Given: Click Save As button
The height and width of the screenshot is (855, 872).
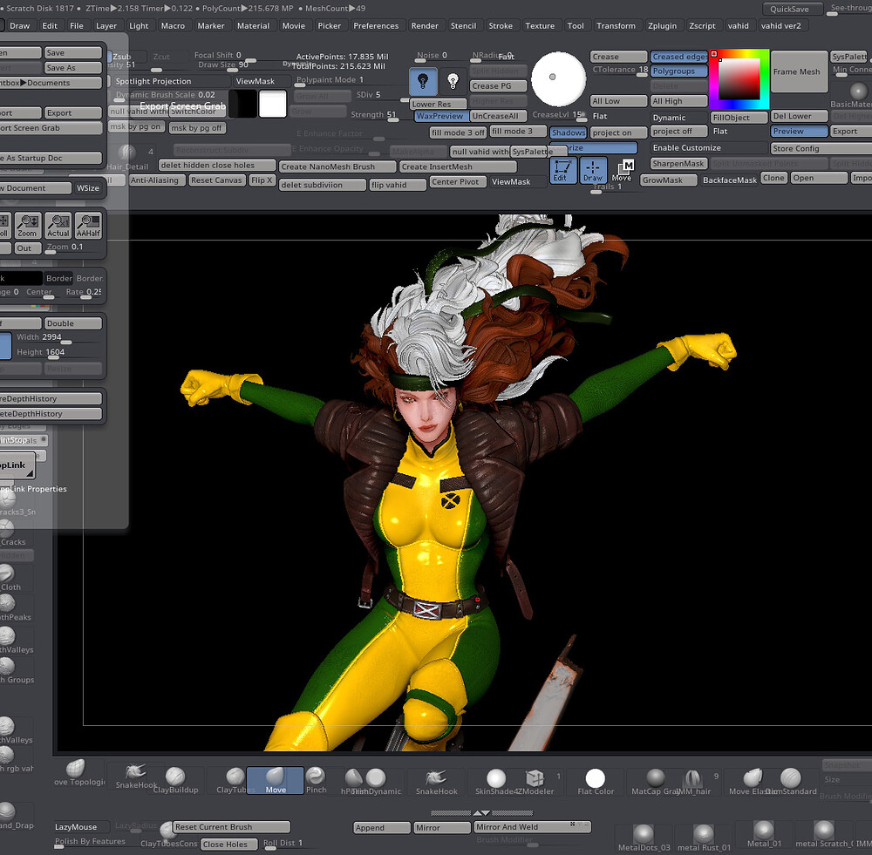Looking at the screenshot, I should [x=73, y=67].
